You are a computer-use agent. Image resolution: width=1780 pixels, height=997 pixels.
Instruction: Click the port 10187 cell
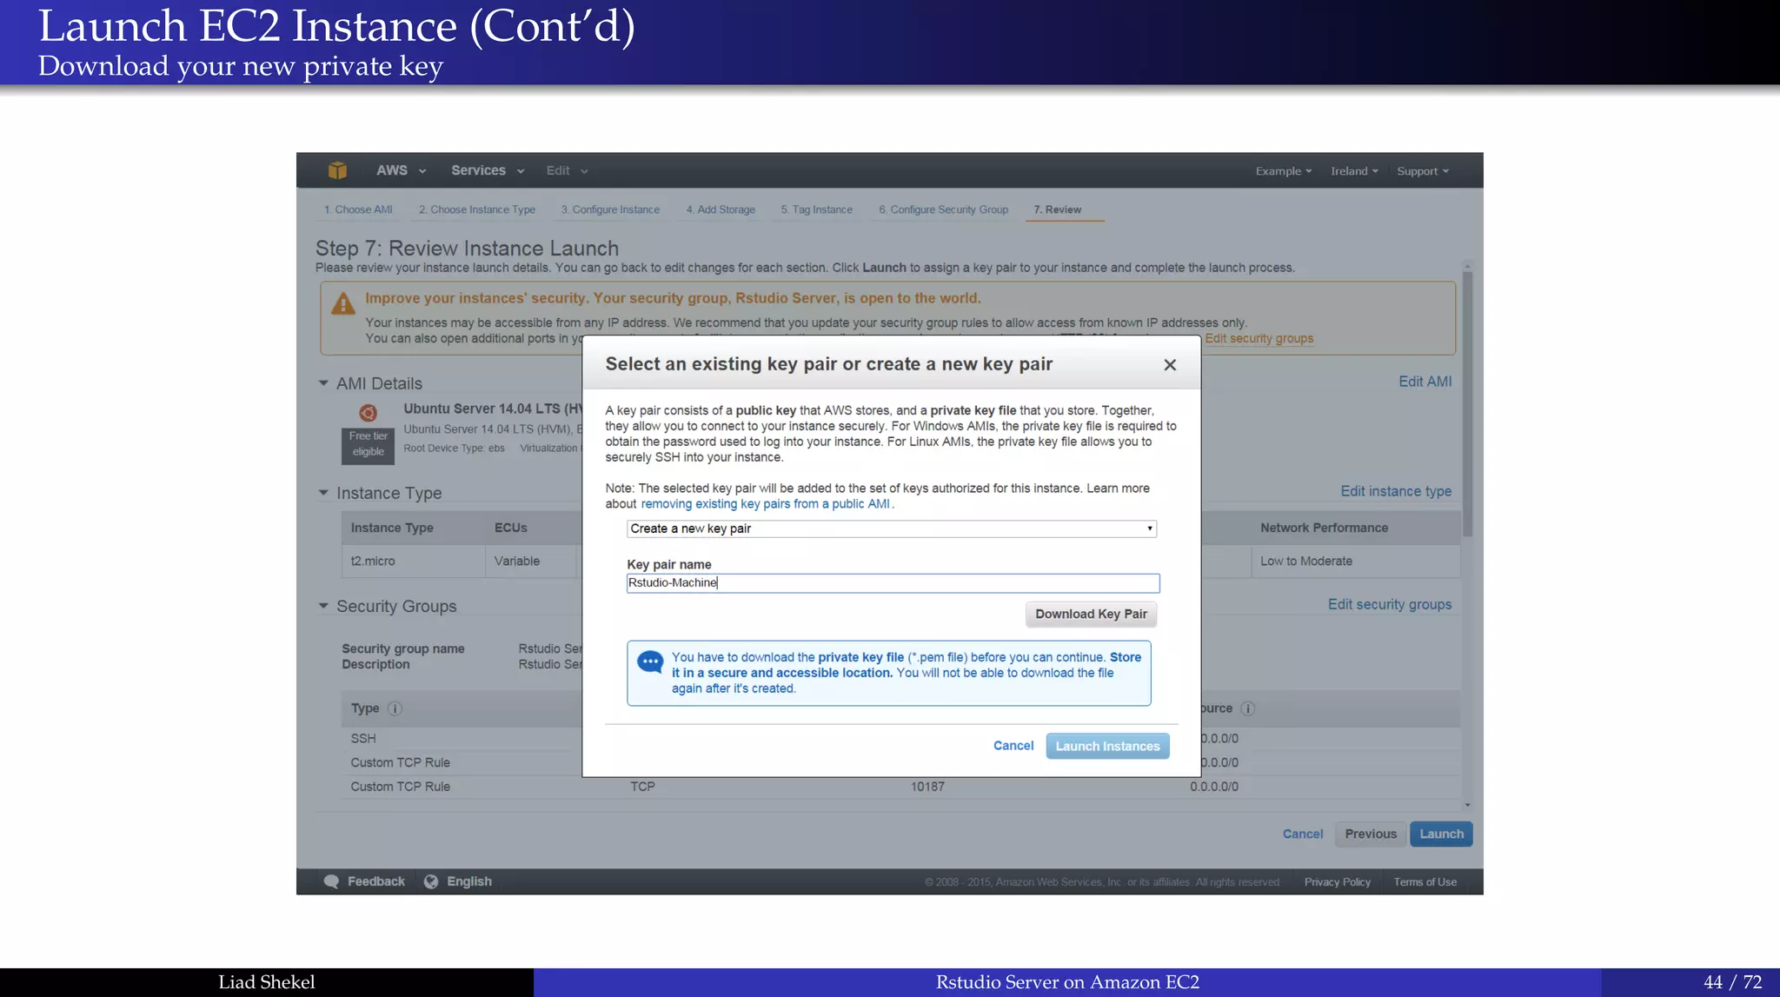coord(927,787)
